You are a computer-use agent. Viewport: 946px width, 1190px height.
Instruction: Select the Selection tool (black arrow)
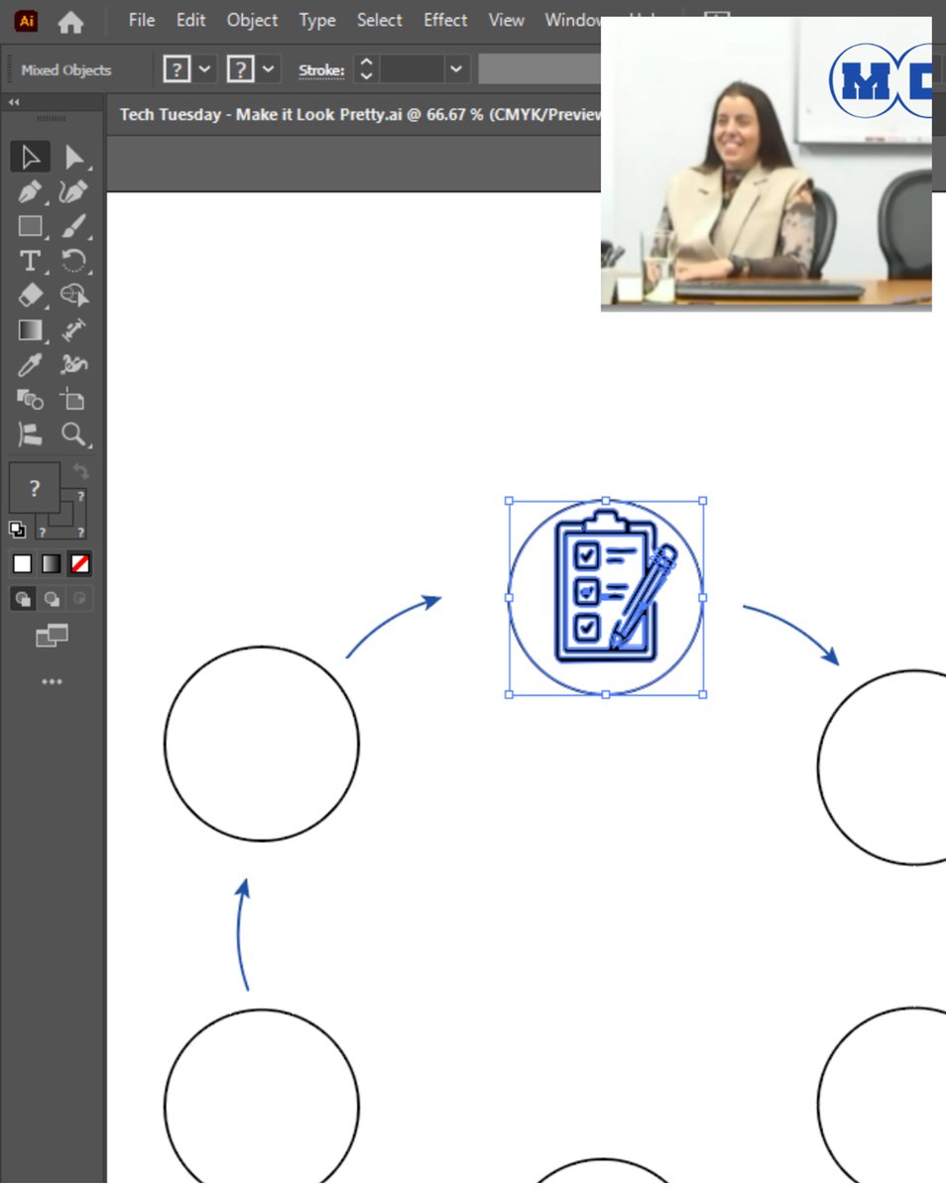pos(30,157)
